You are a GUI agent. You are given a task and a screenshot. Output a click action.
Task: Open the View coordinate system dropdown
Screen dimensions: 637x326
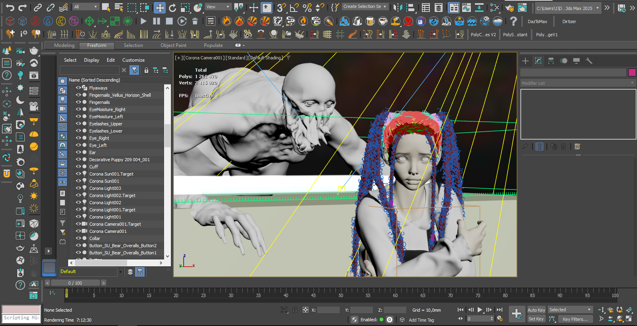[x=218, y=7]
